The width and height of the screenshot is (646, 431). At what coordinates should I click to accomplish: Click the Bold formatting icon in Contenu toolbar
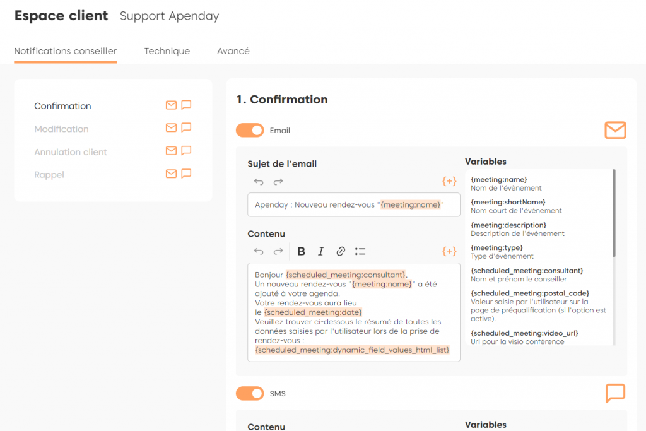(301, 252)
